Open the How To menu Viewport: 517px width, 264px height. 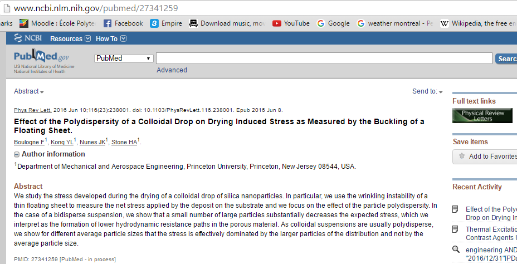click(111, 39)
